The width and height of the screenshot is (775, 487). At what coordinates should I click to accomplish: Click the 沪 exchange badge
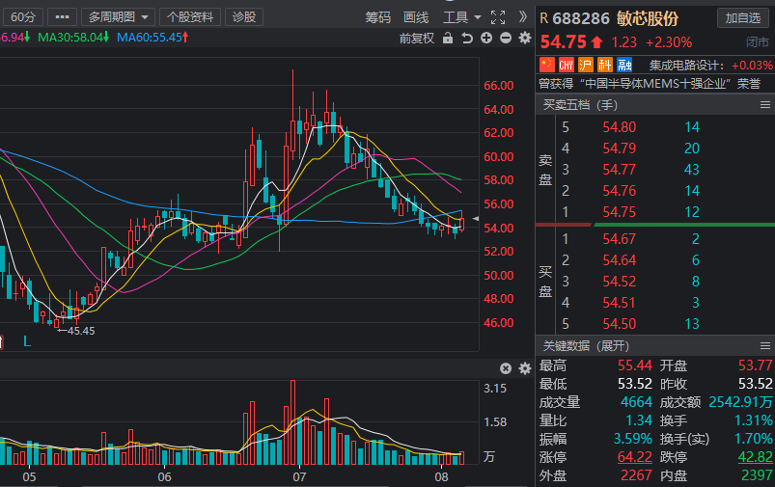(x=585, y=65)
